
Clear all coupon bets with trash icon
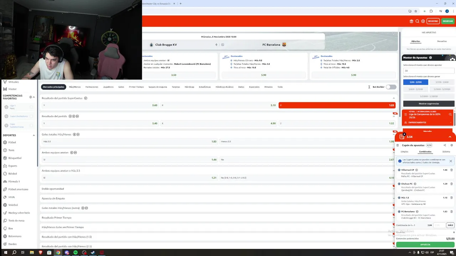coord(398,145)
